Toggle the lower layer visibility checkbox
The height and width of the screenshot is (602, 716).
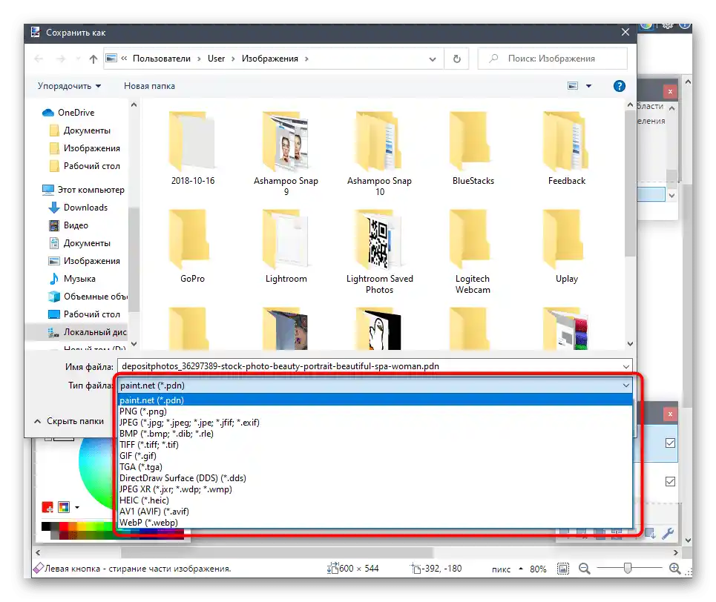click(670, 482)
